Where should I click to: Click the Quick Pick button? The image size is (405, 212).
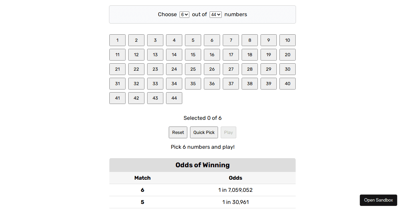pos(204,132)
